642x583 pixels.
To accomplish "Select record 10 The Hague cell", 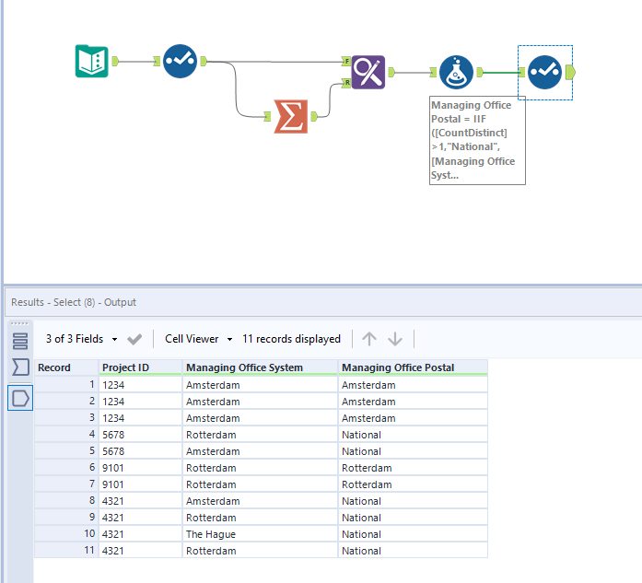I will pos(260,534).
